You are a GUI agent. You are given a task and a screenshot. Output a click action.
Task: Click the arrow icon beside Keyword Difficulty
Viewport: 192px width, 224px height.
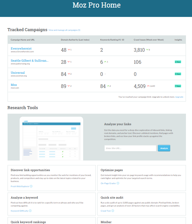pos(31,211)
